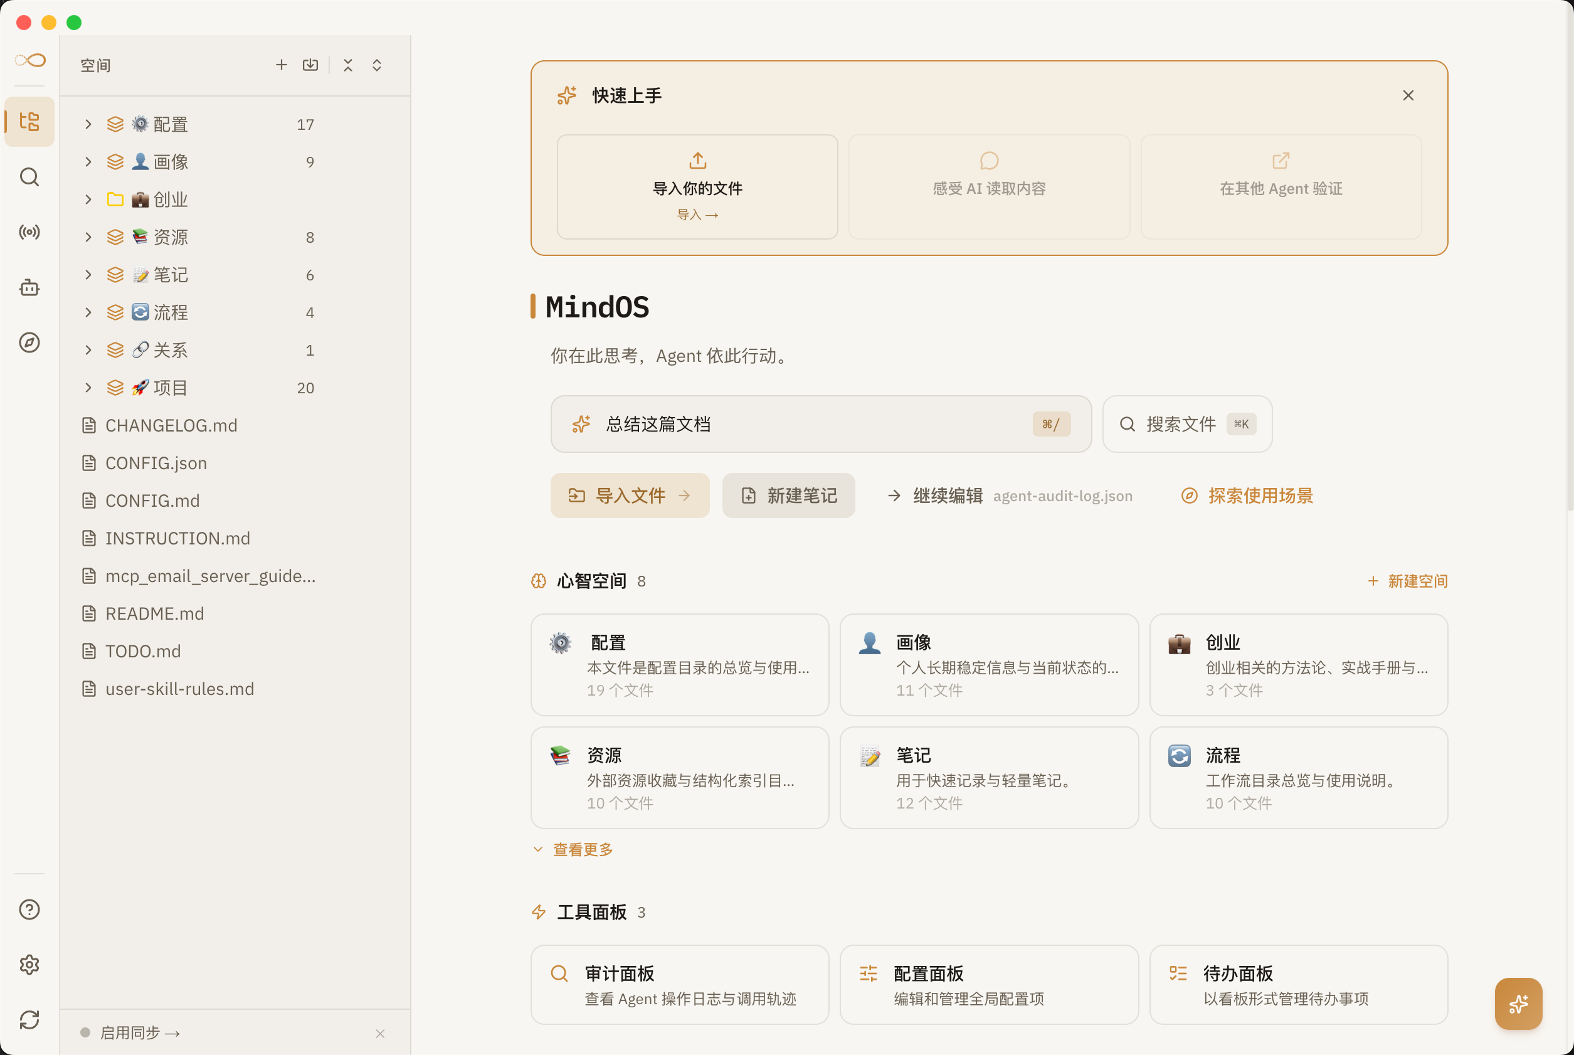The image size is (1574, 1055).
Task: Open the 配置 space card
Action: pos(679,665)
